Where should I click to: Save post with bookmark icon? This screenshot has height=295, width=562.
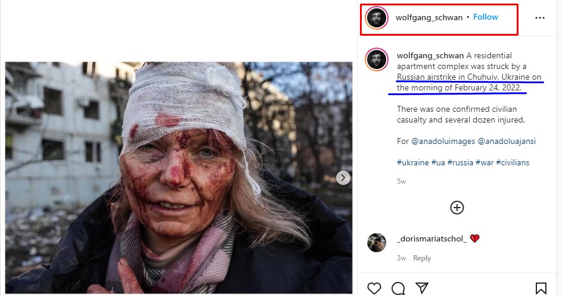541,288
